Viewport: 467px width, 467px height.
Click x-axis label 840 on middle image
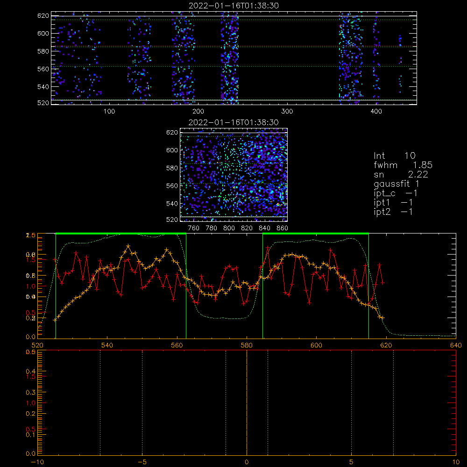coord(264,228)
